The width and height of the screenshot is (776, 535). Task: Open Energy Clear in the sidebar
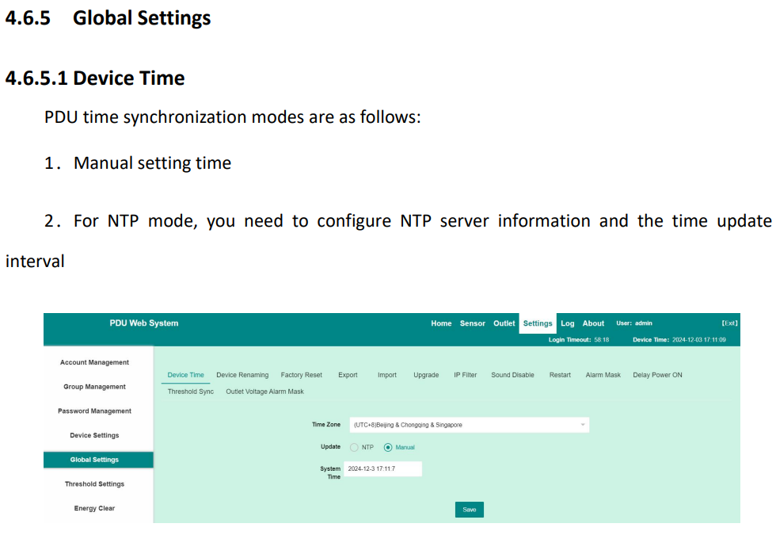click(x=94, y=508)
